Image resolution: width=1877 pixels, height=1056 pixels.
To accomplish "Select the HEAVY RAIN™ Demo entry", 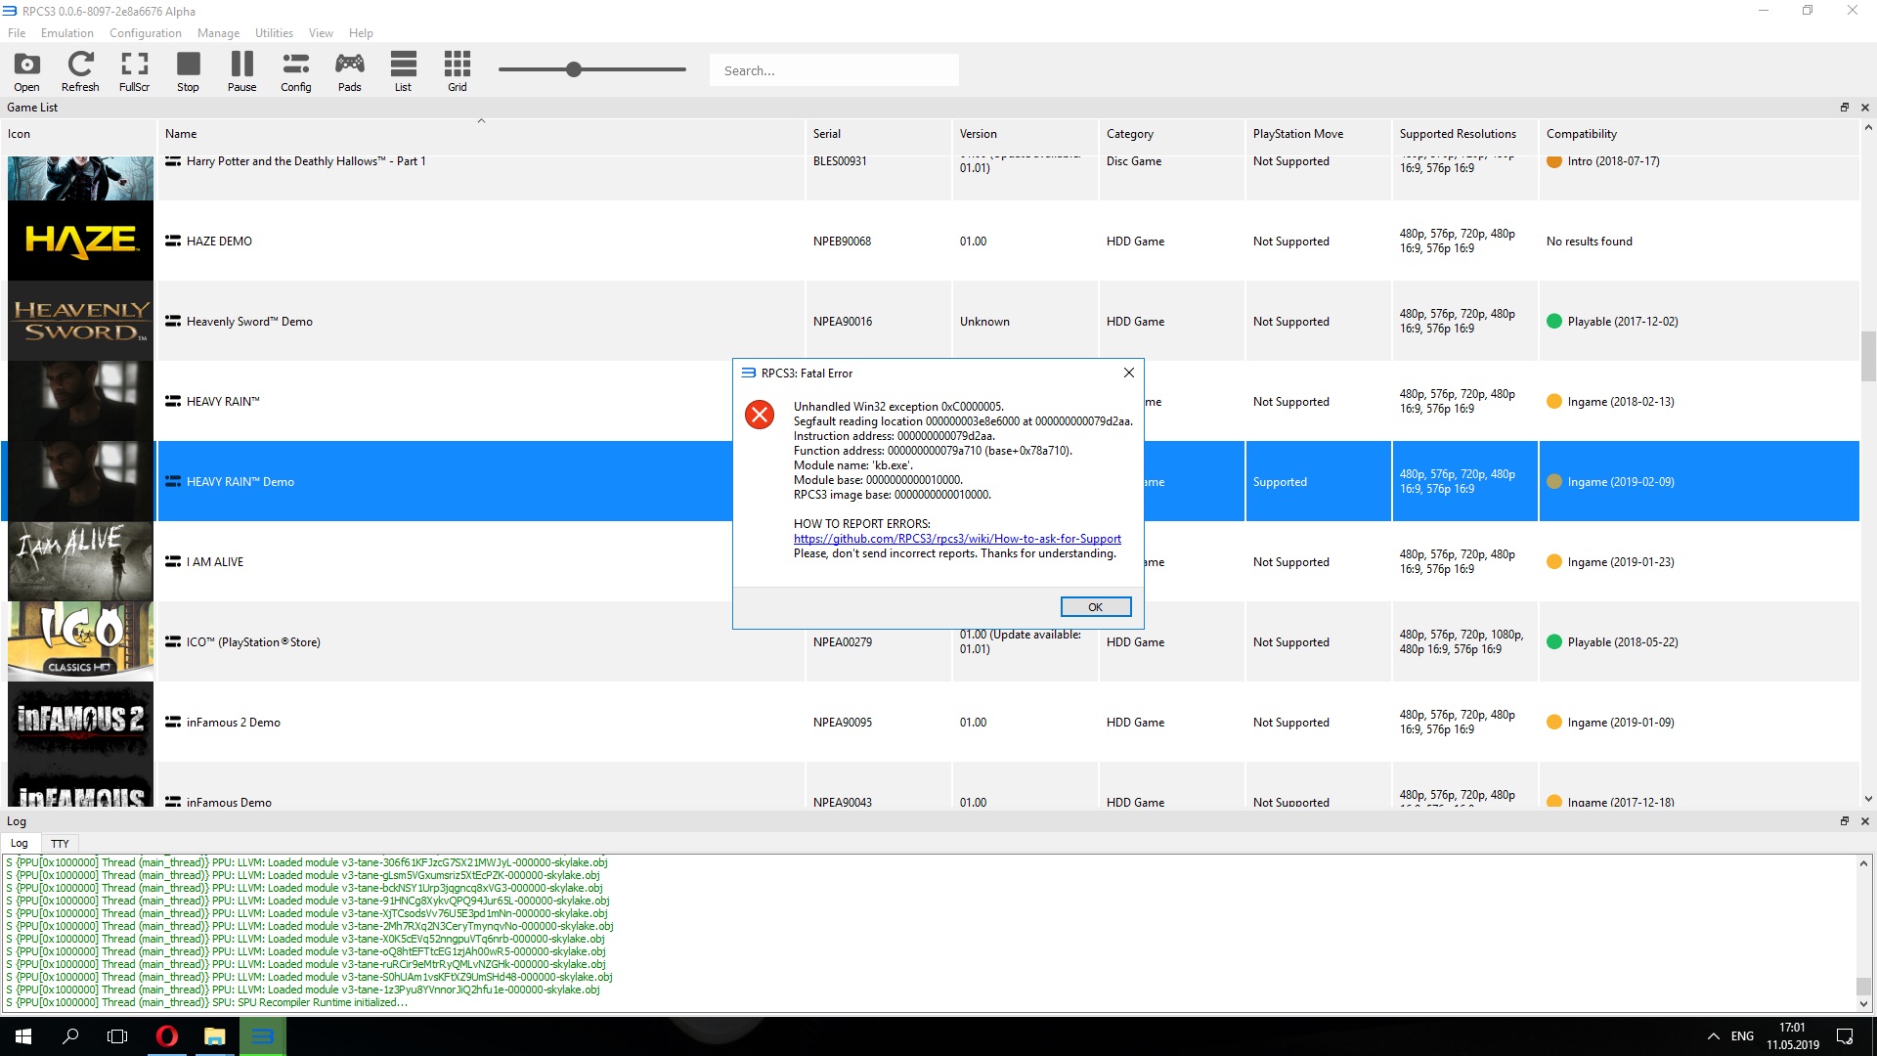I will coord(240,482).
